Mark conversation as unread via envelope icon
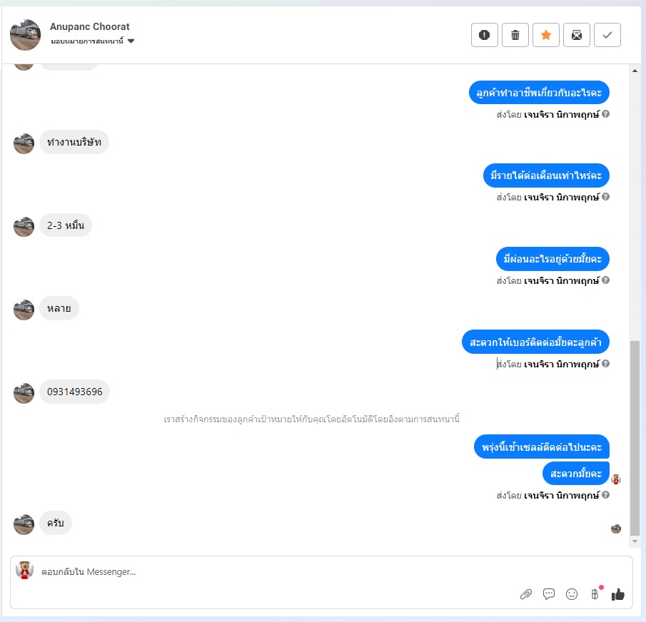 coord(576,35)
